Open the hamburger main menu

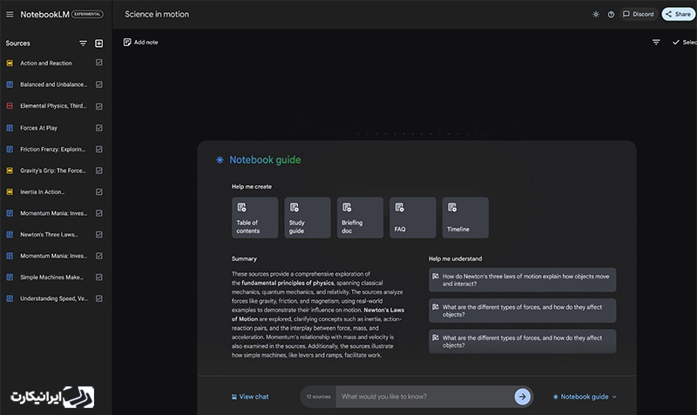click(x=10, y=14)
